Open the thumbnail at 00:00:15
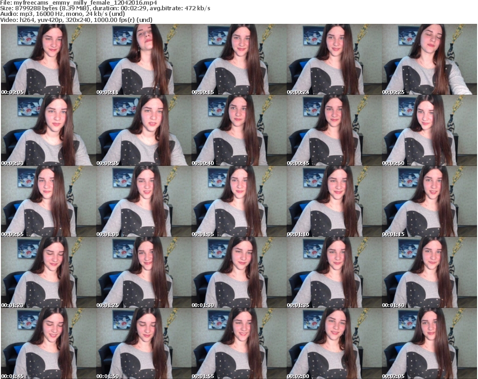This screenshot has width=478, height=379. click(239, 59)
